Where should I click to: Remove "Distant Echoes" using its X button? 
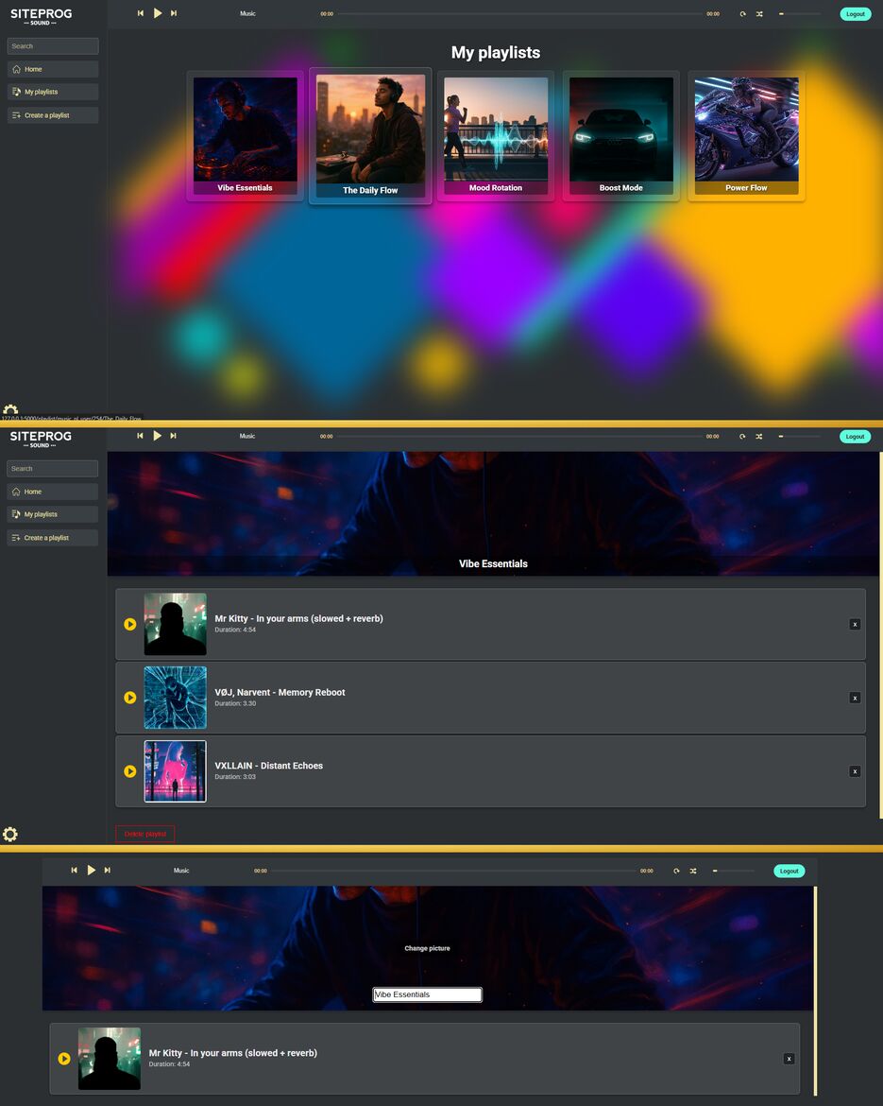(855, 770)
